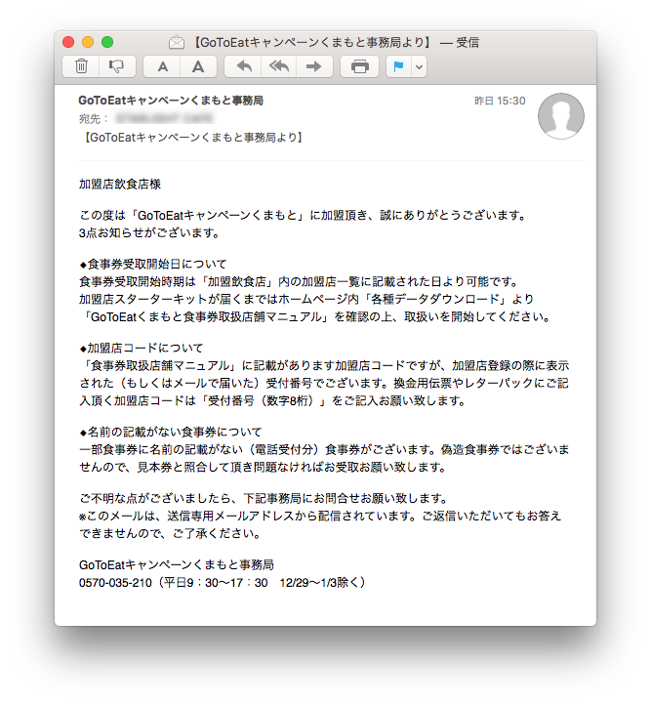The height and width of the screenshot is (704, 651).
Task: Click the phone number 0570-035-210
Action: [115, 583]
